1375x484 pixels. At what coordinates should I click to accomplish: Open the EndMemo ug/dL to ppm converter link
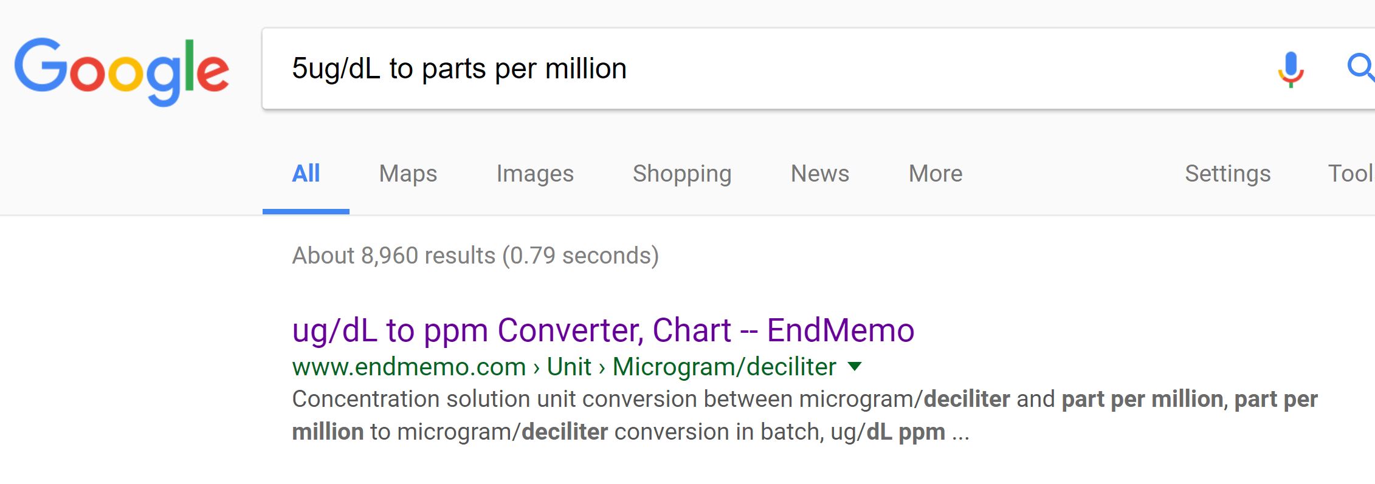604,331
